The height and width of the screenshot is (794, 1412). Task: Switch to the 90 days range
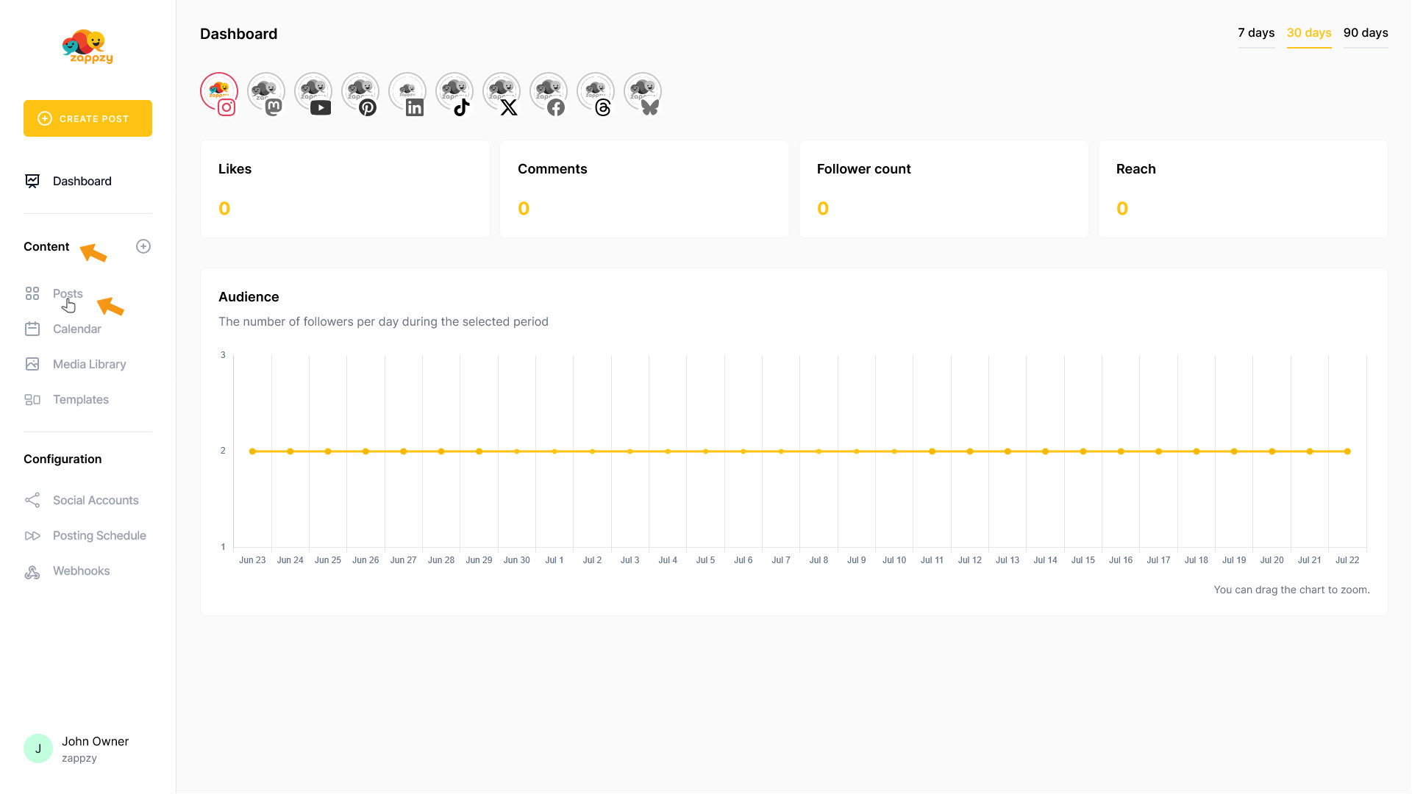(x=1366, y=33)
